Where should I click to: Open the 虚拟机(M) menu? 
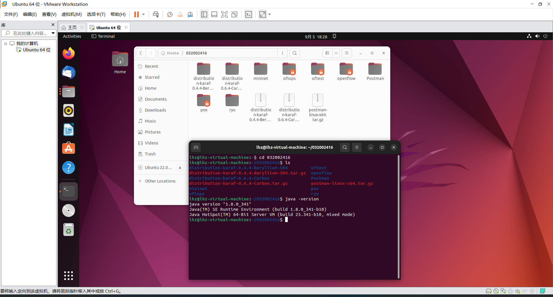[x=72, y=14]
